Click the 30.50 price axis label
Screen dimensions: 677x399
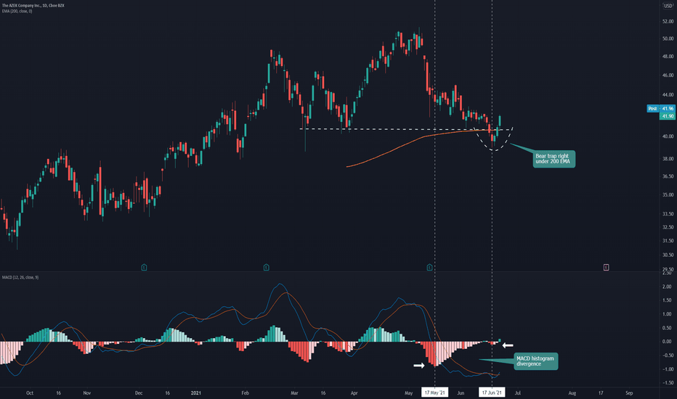pyautogui.click(x=668, y=255)
